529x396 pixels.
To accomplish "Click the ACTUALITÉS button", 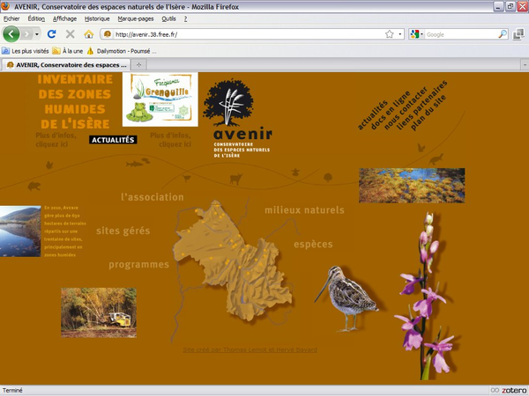I will [113, 139].
